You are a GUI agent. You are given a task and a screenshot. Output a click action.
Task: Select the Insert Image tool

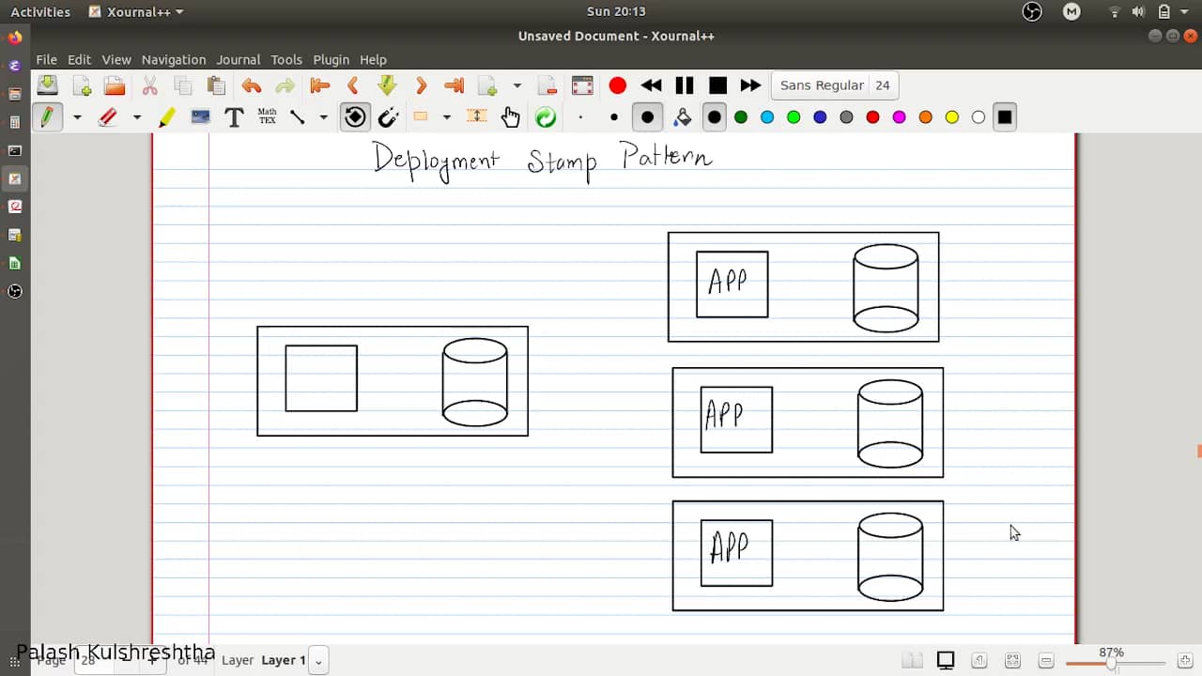coord(200,117)
